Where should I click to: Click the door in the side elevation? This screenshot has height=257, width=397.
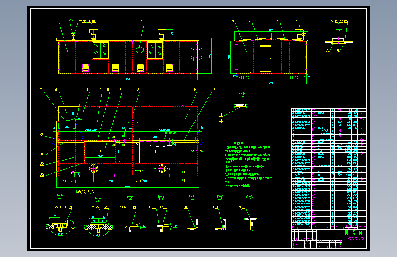[x=265, y=59]
